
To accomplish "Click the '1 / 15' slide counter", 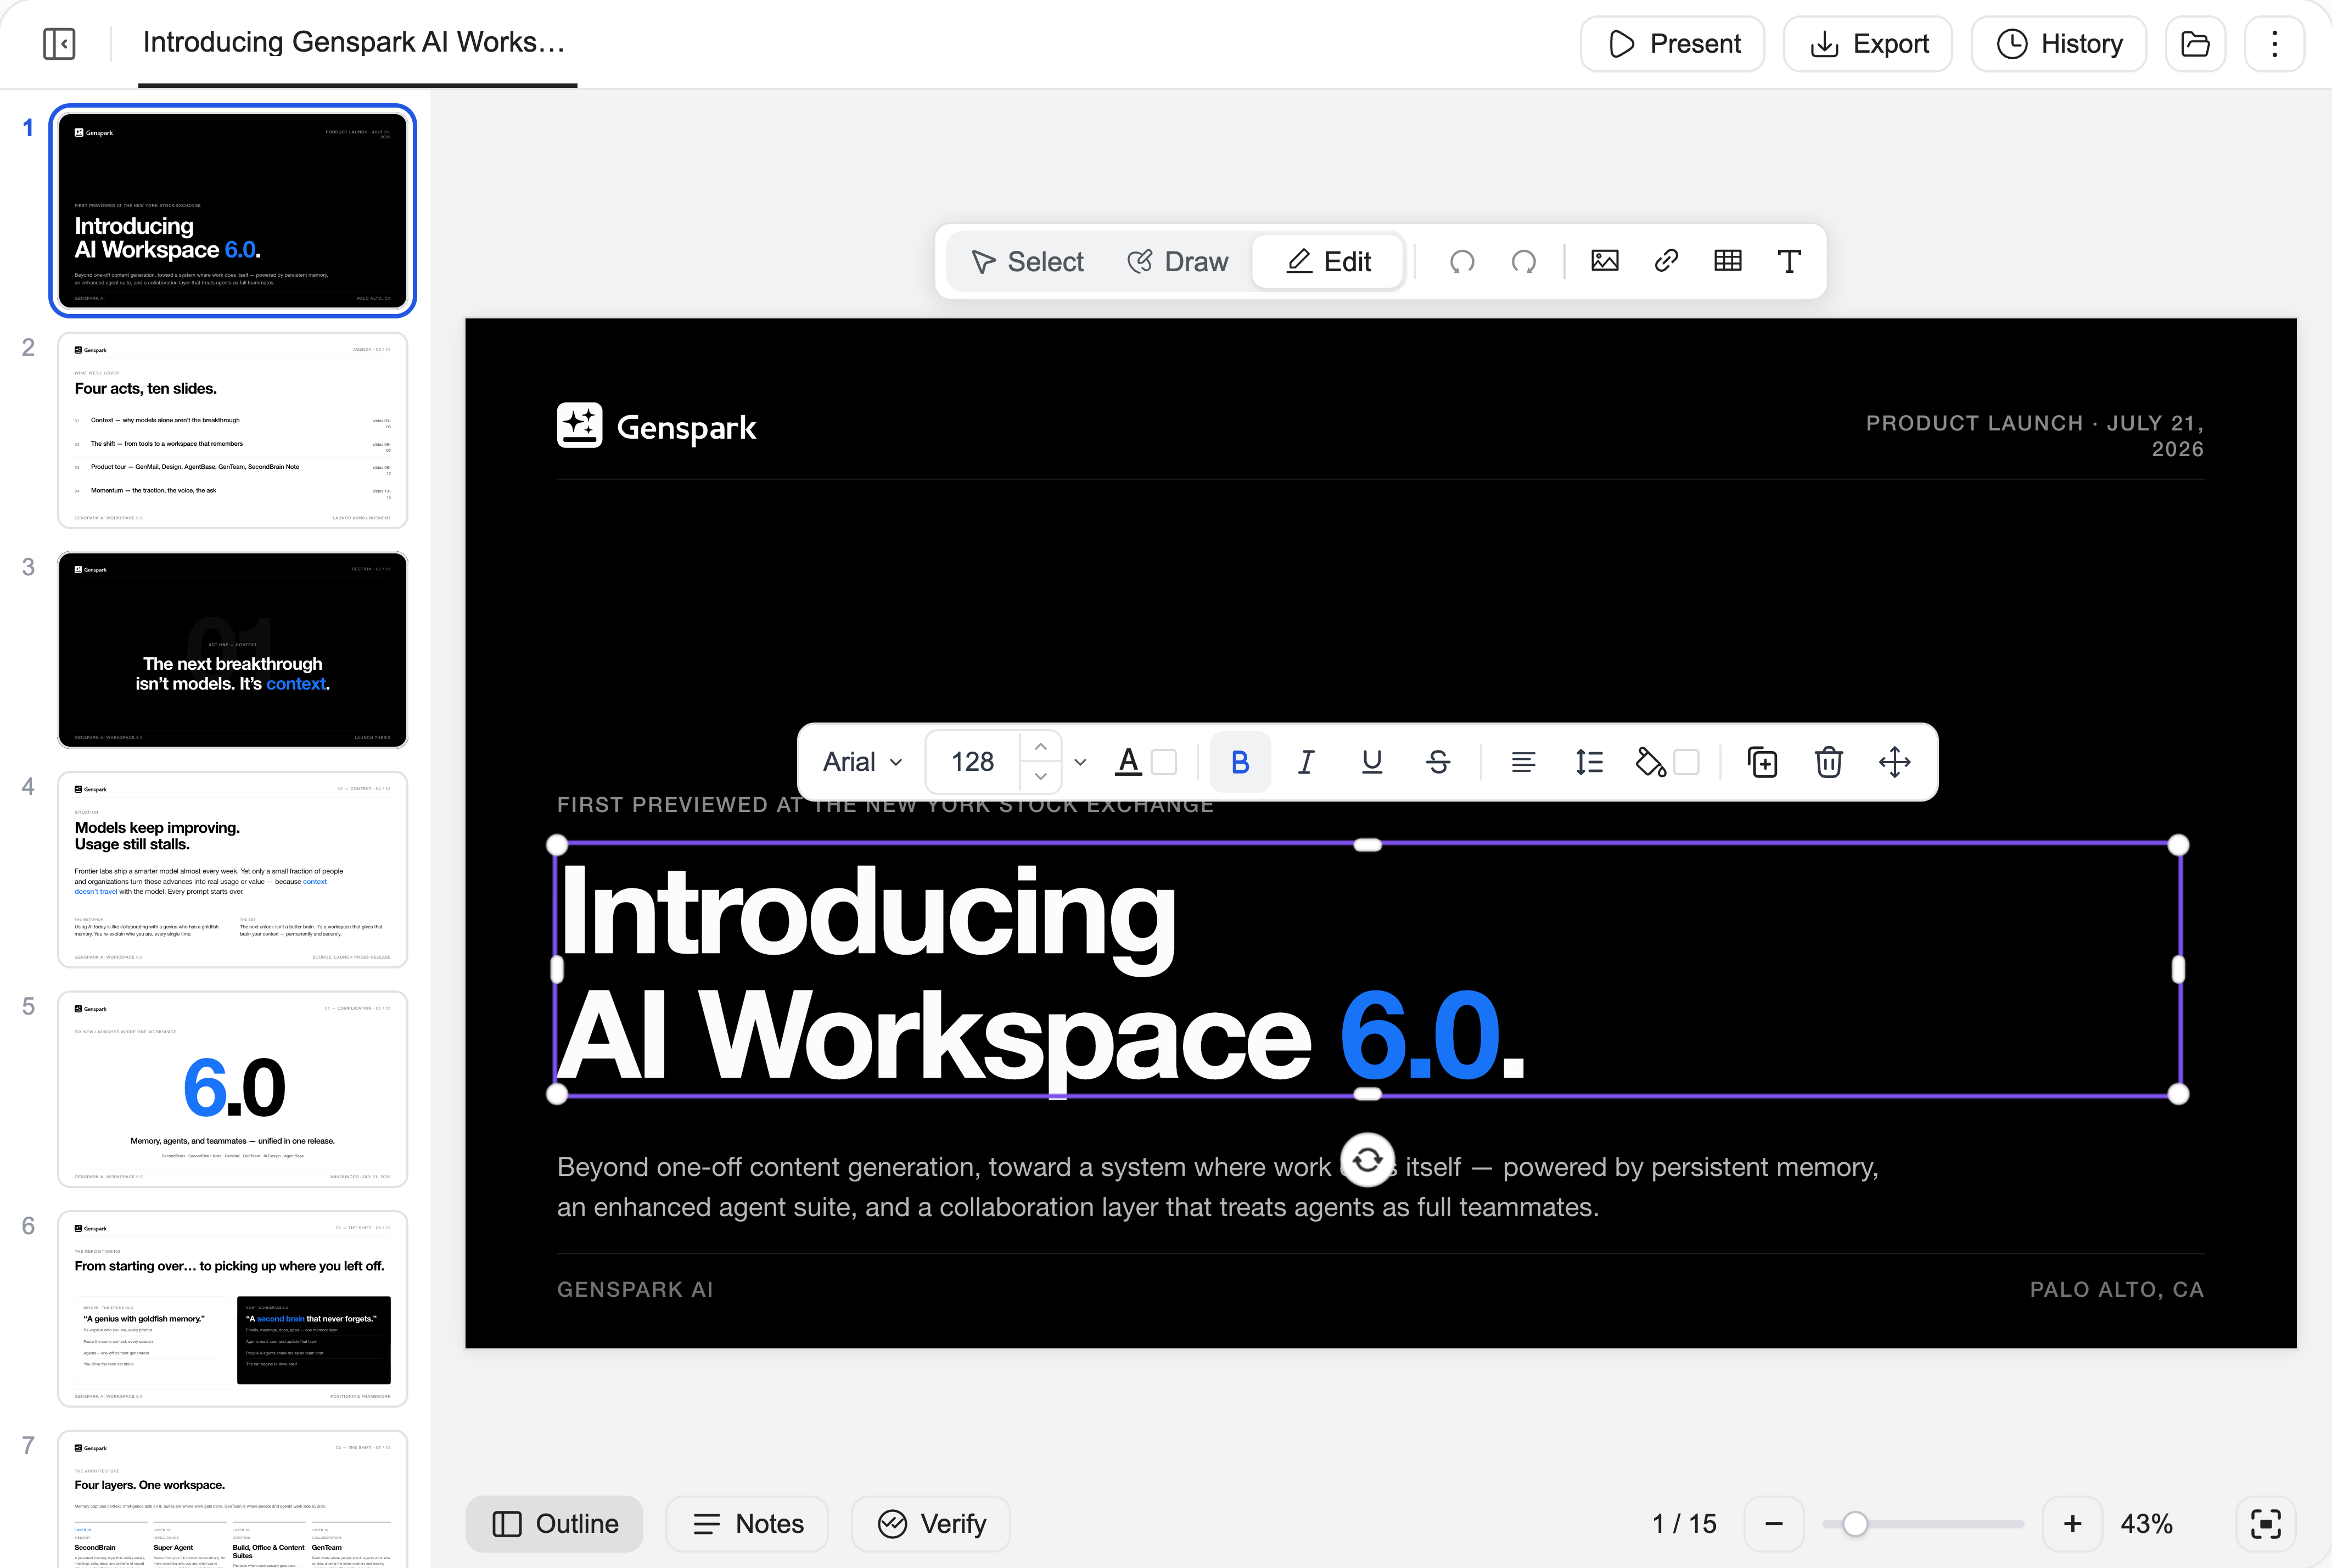I will pyautogui.click(x=1684, y=1524).
